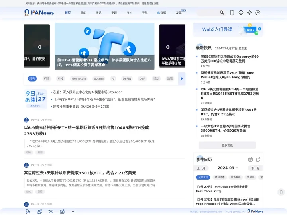Open event calendar in new window icon

click(x=258, y=159)
